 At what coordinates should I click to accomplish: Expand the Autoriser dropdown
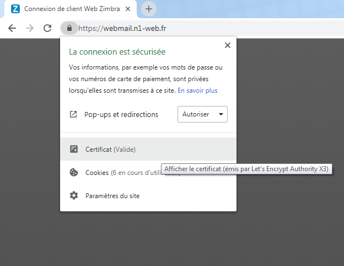(x=202, y=114)
